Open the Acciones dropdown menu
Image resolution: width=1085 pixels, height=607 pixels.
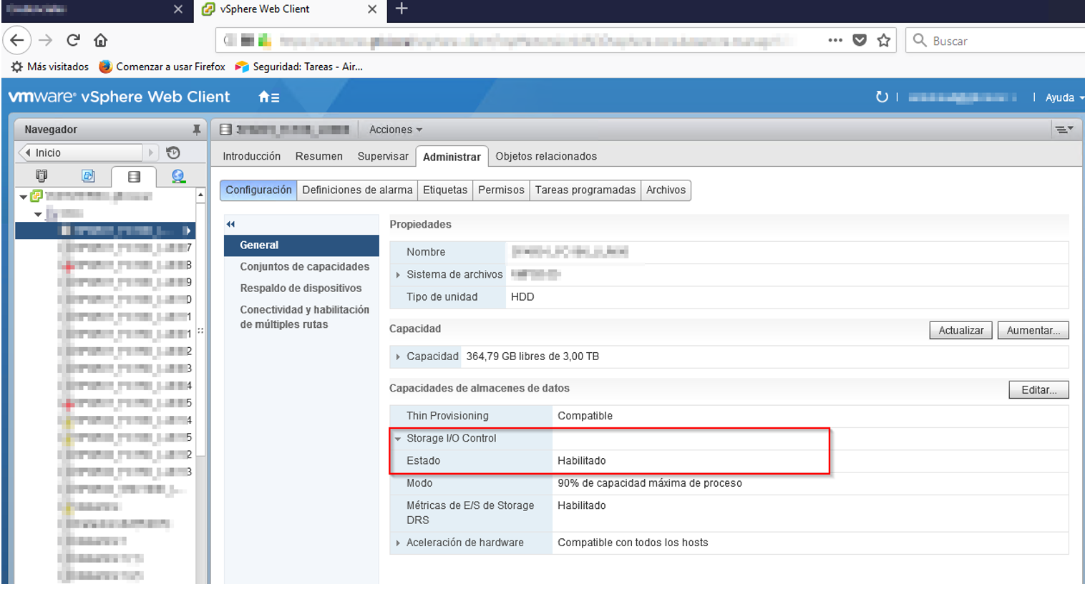[395, 130]
